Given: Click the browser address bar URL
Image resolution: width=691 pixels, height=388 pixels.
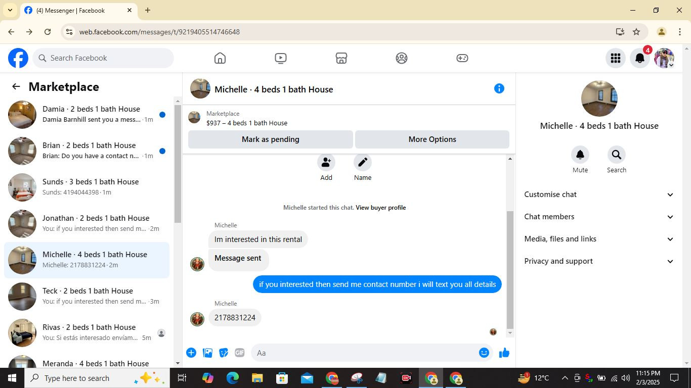Looking at the screenshot, I should (159, 32).
